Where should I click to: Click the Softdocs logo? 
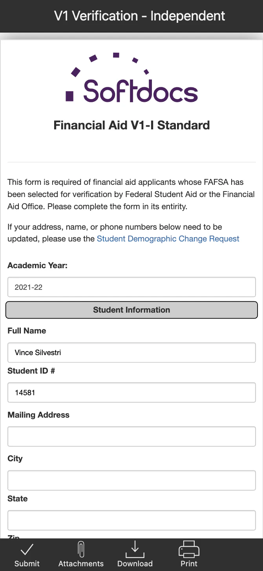coord(131,79)
